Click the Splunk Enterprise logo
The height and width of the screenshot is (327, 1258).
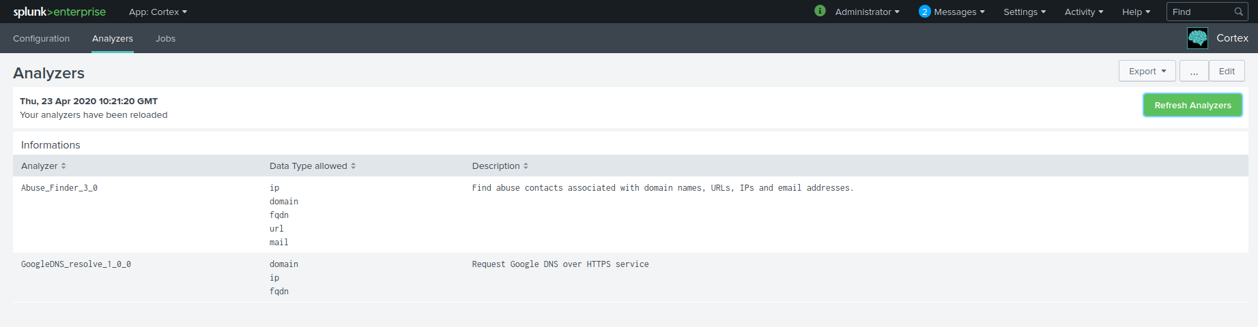(x=59, y=12)
